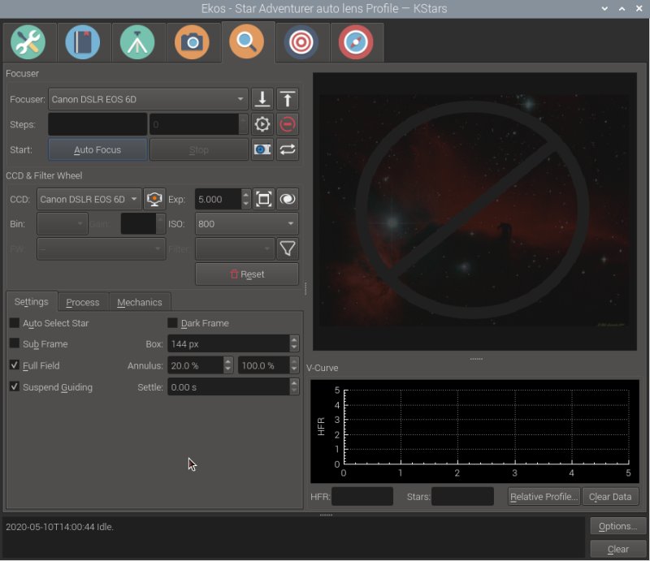Start Auto Focus
This screenshot has height=561, width=650.
[97, 149]
